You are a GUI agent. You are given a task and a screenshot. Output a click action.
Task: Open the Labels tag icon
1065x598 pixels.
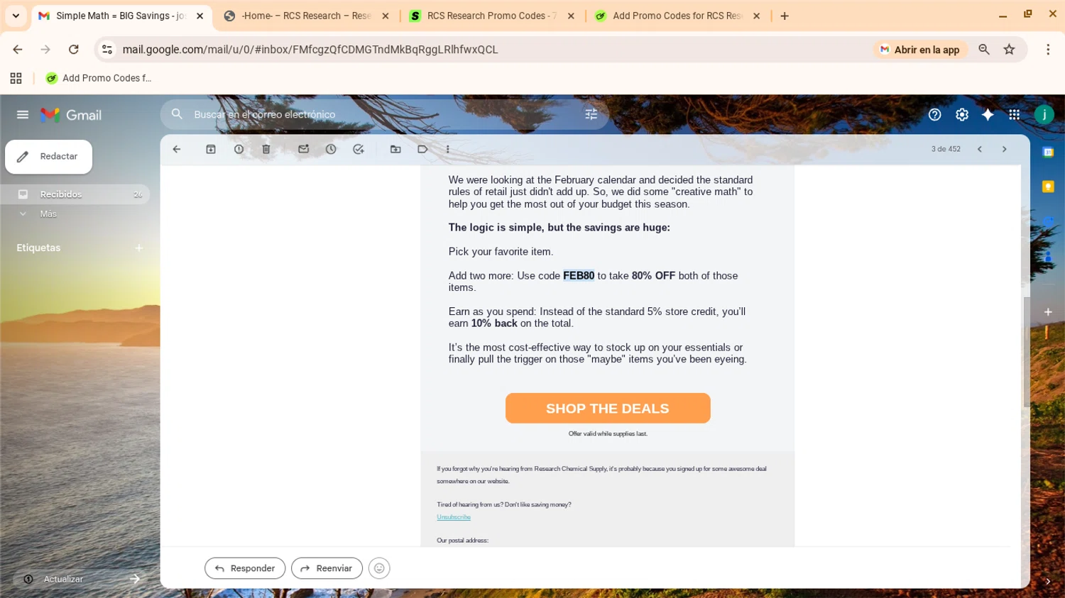point(422,149)
